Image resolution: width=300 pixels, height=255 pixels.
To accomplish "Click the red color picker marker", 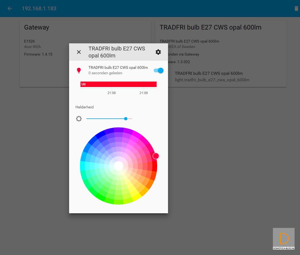I will (x=156, y=156).
